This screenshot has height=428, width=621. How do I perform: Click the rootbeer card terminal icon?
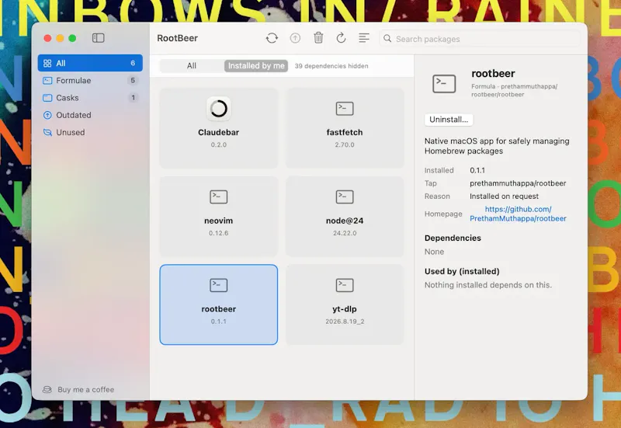(x=219, y=285)
